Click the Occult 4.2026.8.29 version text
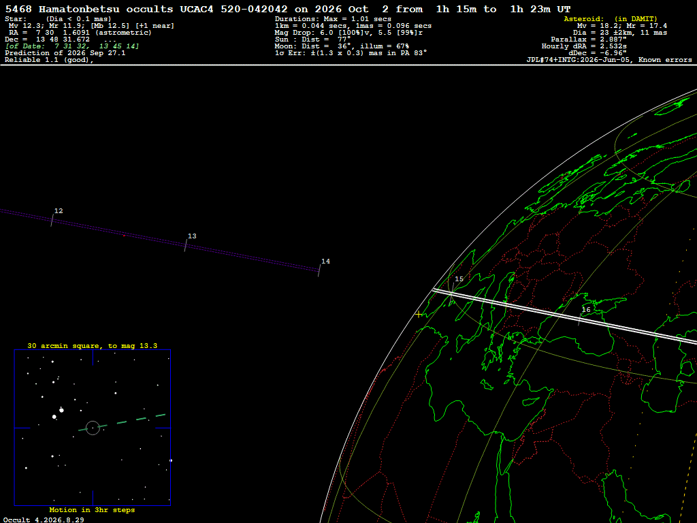 pos(44,520)
